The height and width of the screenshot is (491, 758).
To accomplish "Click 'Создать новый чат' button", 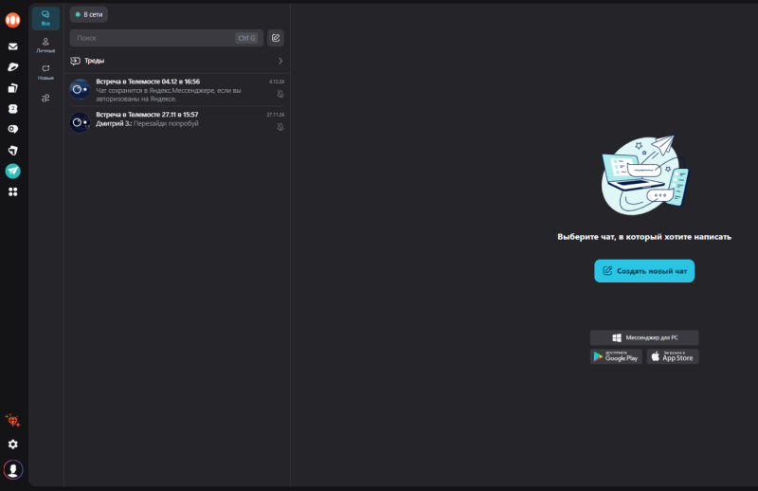I will 644,271.
